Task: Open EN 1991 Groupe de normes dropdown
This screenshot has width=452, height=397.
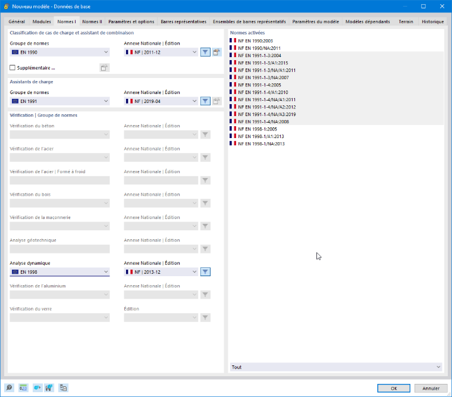Action: [x=59, y=101]
